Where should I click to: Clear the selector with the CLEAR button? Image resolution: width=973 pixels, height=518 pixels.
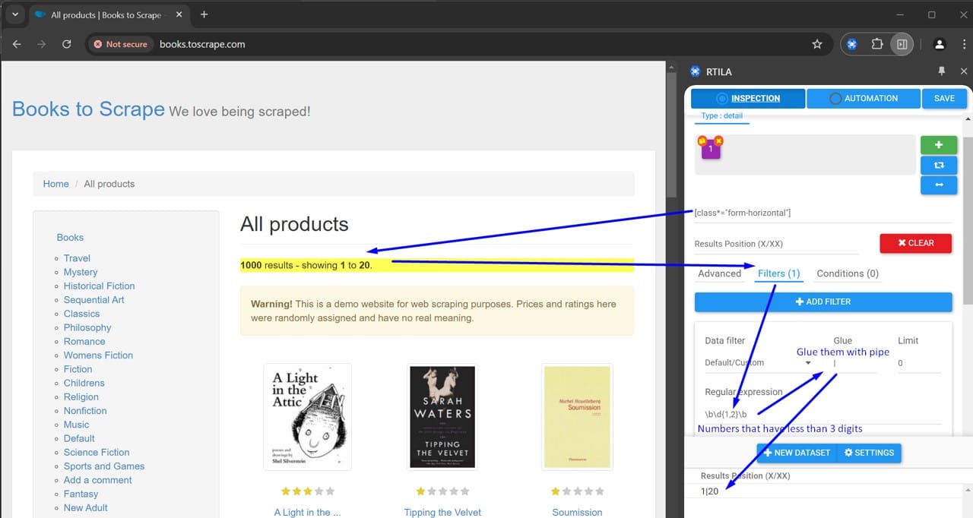915,243
